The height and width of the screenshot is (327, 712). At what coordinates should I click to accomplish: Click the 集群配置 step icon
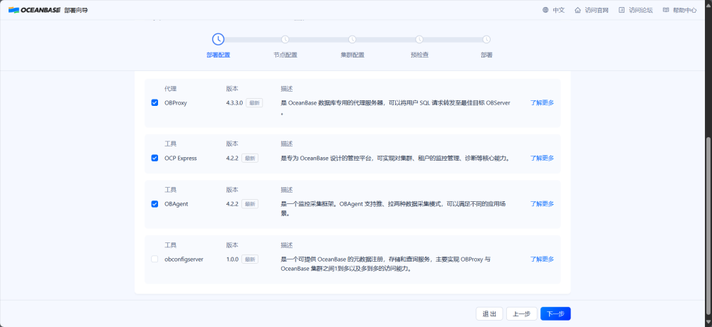pos(352,40)
